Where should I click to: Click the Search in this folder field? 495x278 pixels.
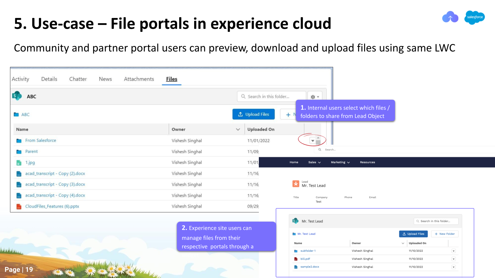tap(271, 97)
